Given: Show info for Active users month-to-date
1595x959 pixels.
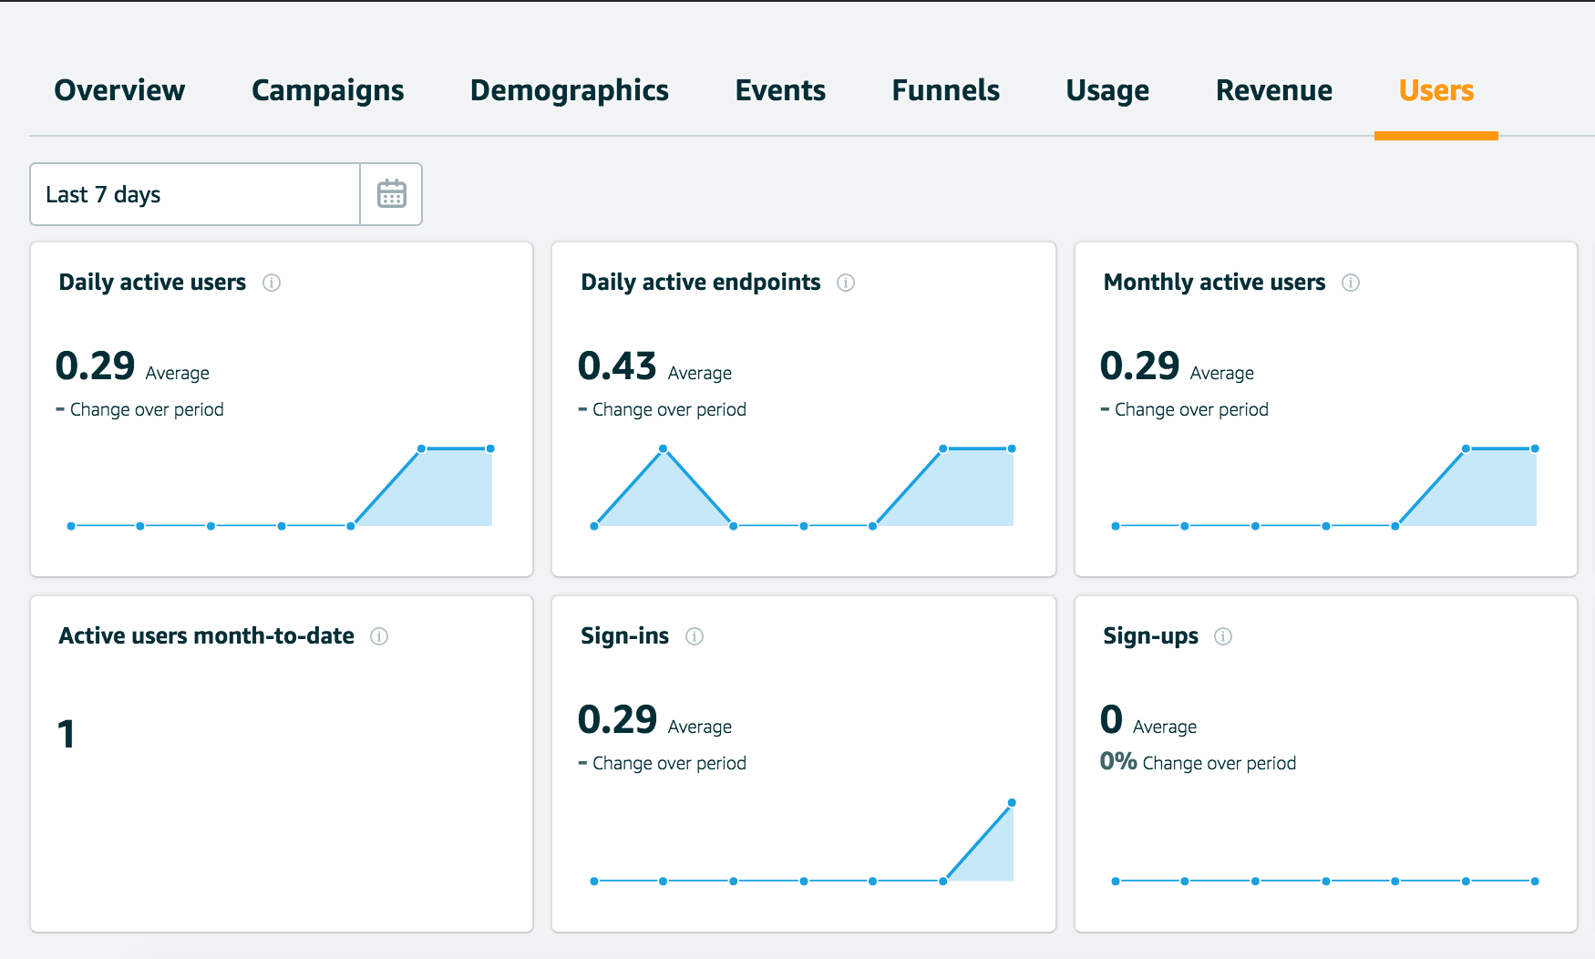Looking at the screenshot, I should tap(379, 636).
